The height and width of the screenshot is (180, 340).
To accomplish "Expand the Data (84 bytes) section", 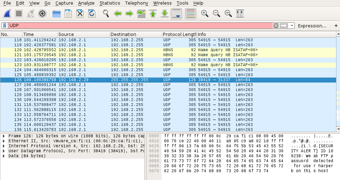I will [4, 156].
